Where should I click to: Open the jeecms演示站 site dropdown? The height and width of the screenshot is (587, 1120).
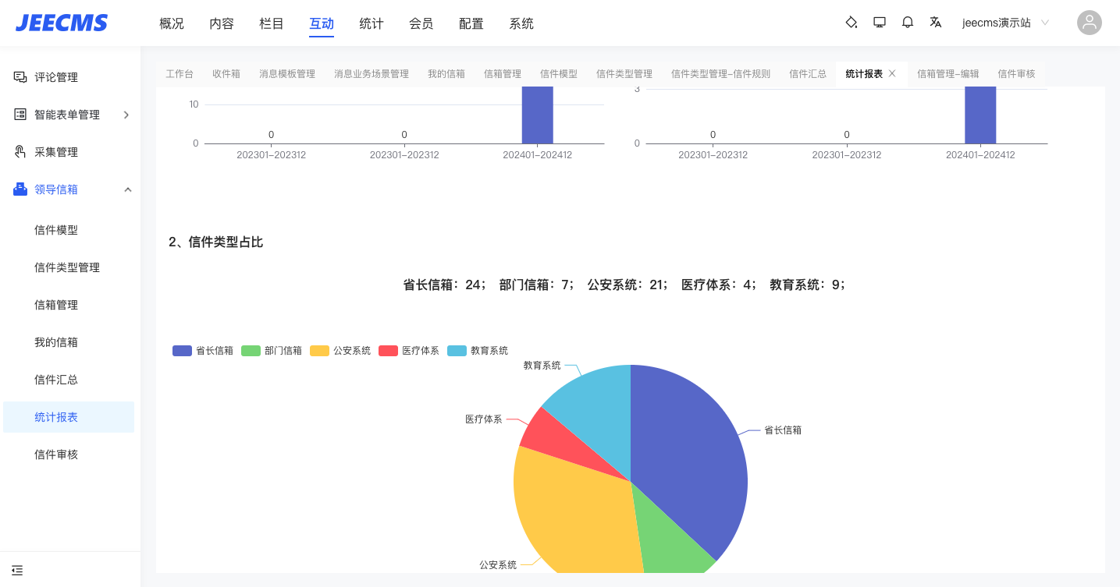coord(1005,23)
